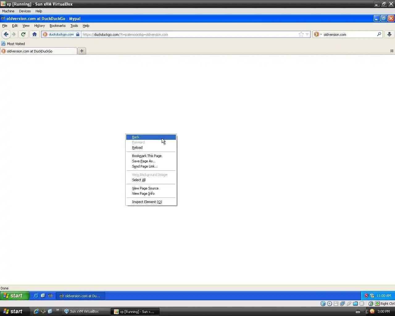This screenshot has width=395, height=316.
Task: Open VirtualBox Help menu
Action: click(39, 11)
